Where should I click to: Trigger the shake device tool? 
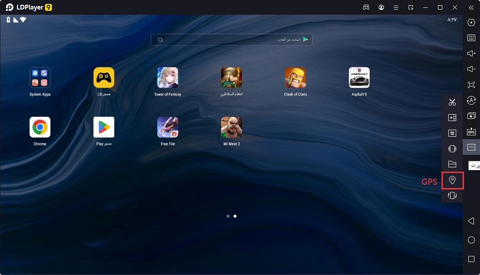(452, 149)
